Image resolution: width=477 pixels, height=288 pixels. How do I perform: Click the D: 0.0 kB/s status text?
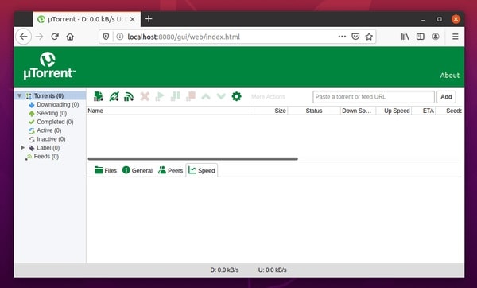(x=224, y=270)
